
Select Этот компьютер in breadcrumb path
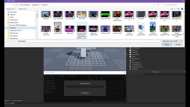pos(25,5)
